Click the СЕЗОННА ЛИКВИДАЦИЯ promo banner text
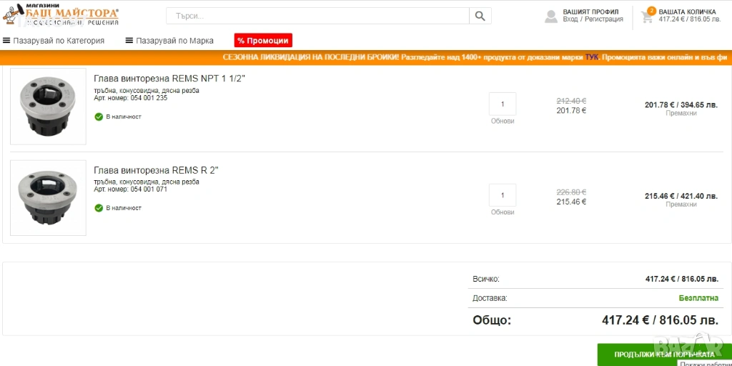The image size is (732, 366). click(475, 58)
